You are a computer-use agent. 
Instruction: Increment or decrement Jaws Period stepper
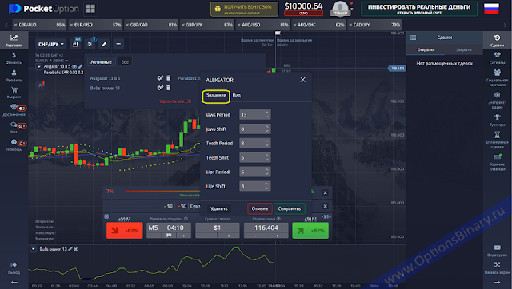(266, 115)
